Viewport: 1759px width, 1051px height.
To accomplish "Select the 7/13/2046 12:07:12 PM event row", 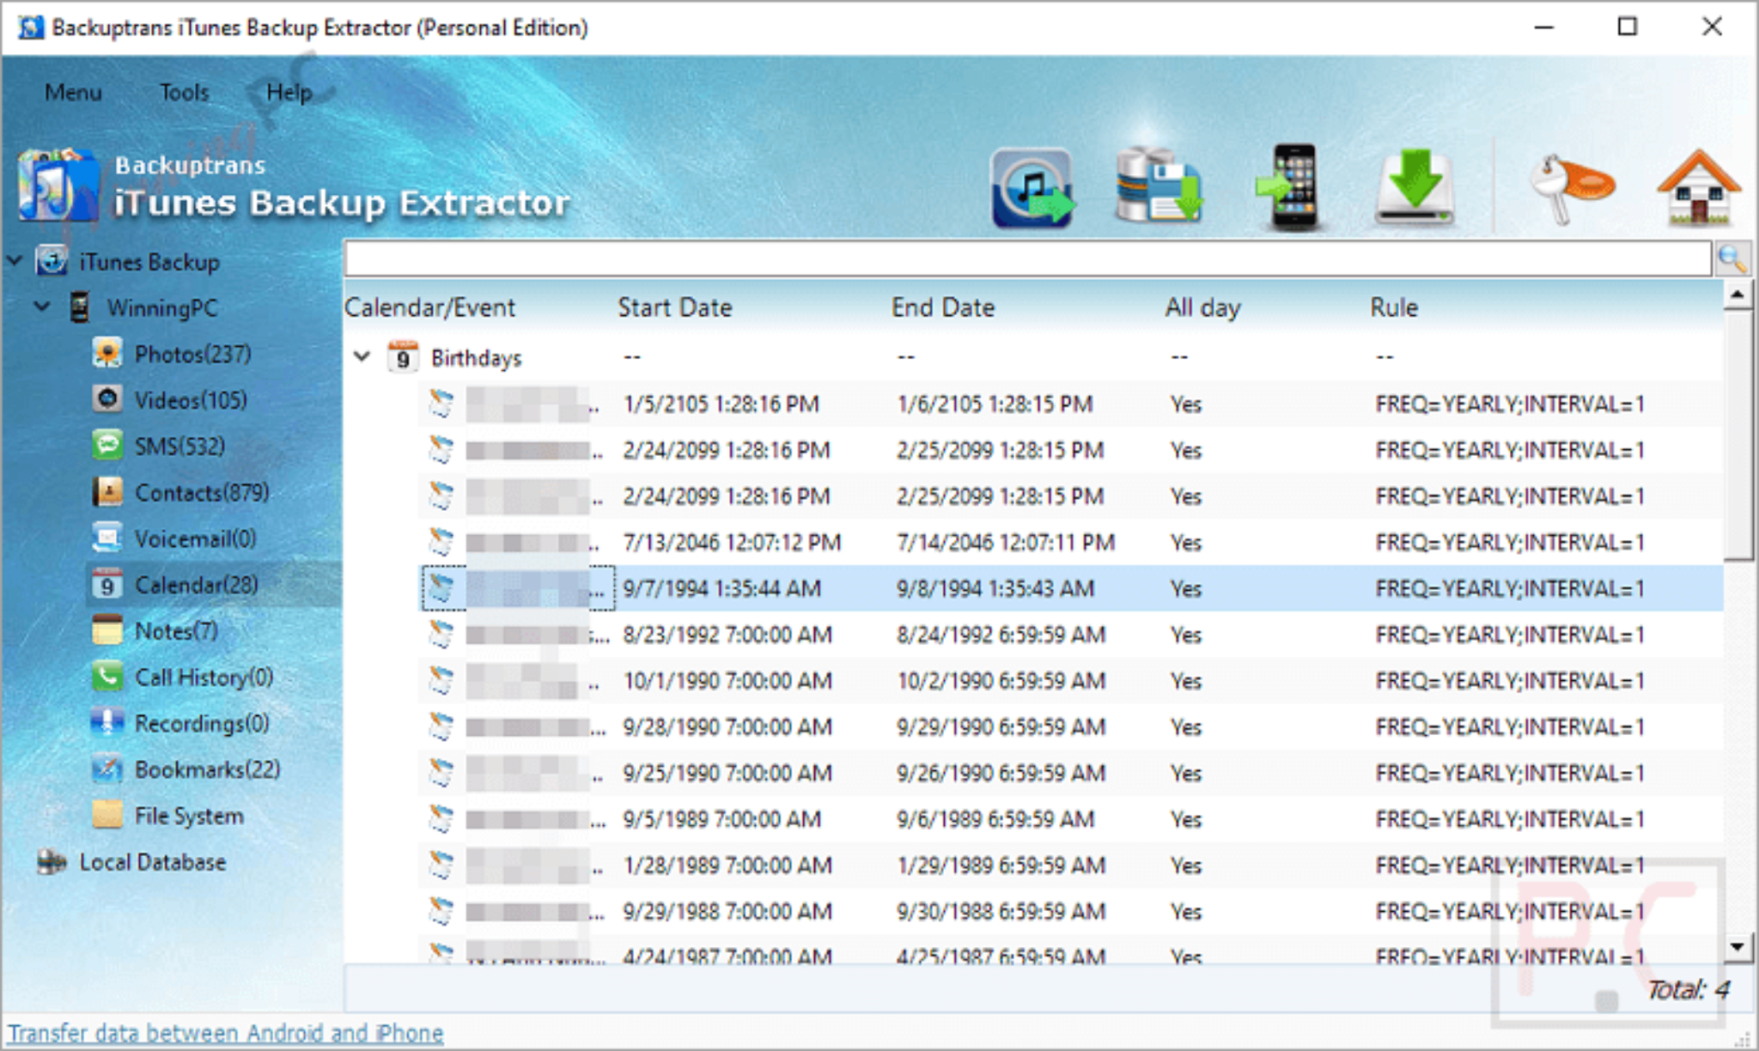I will coord(1070,543).
